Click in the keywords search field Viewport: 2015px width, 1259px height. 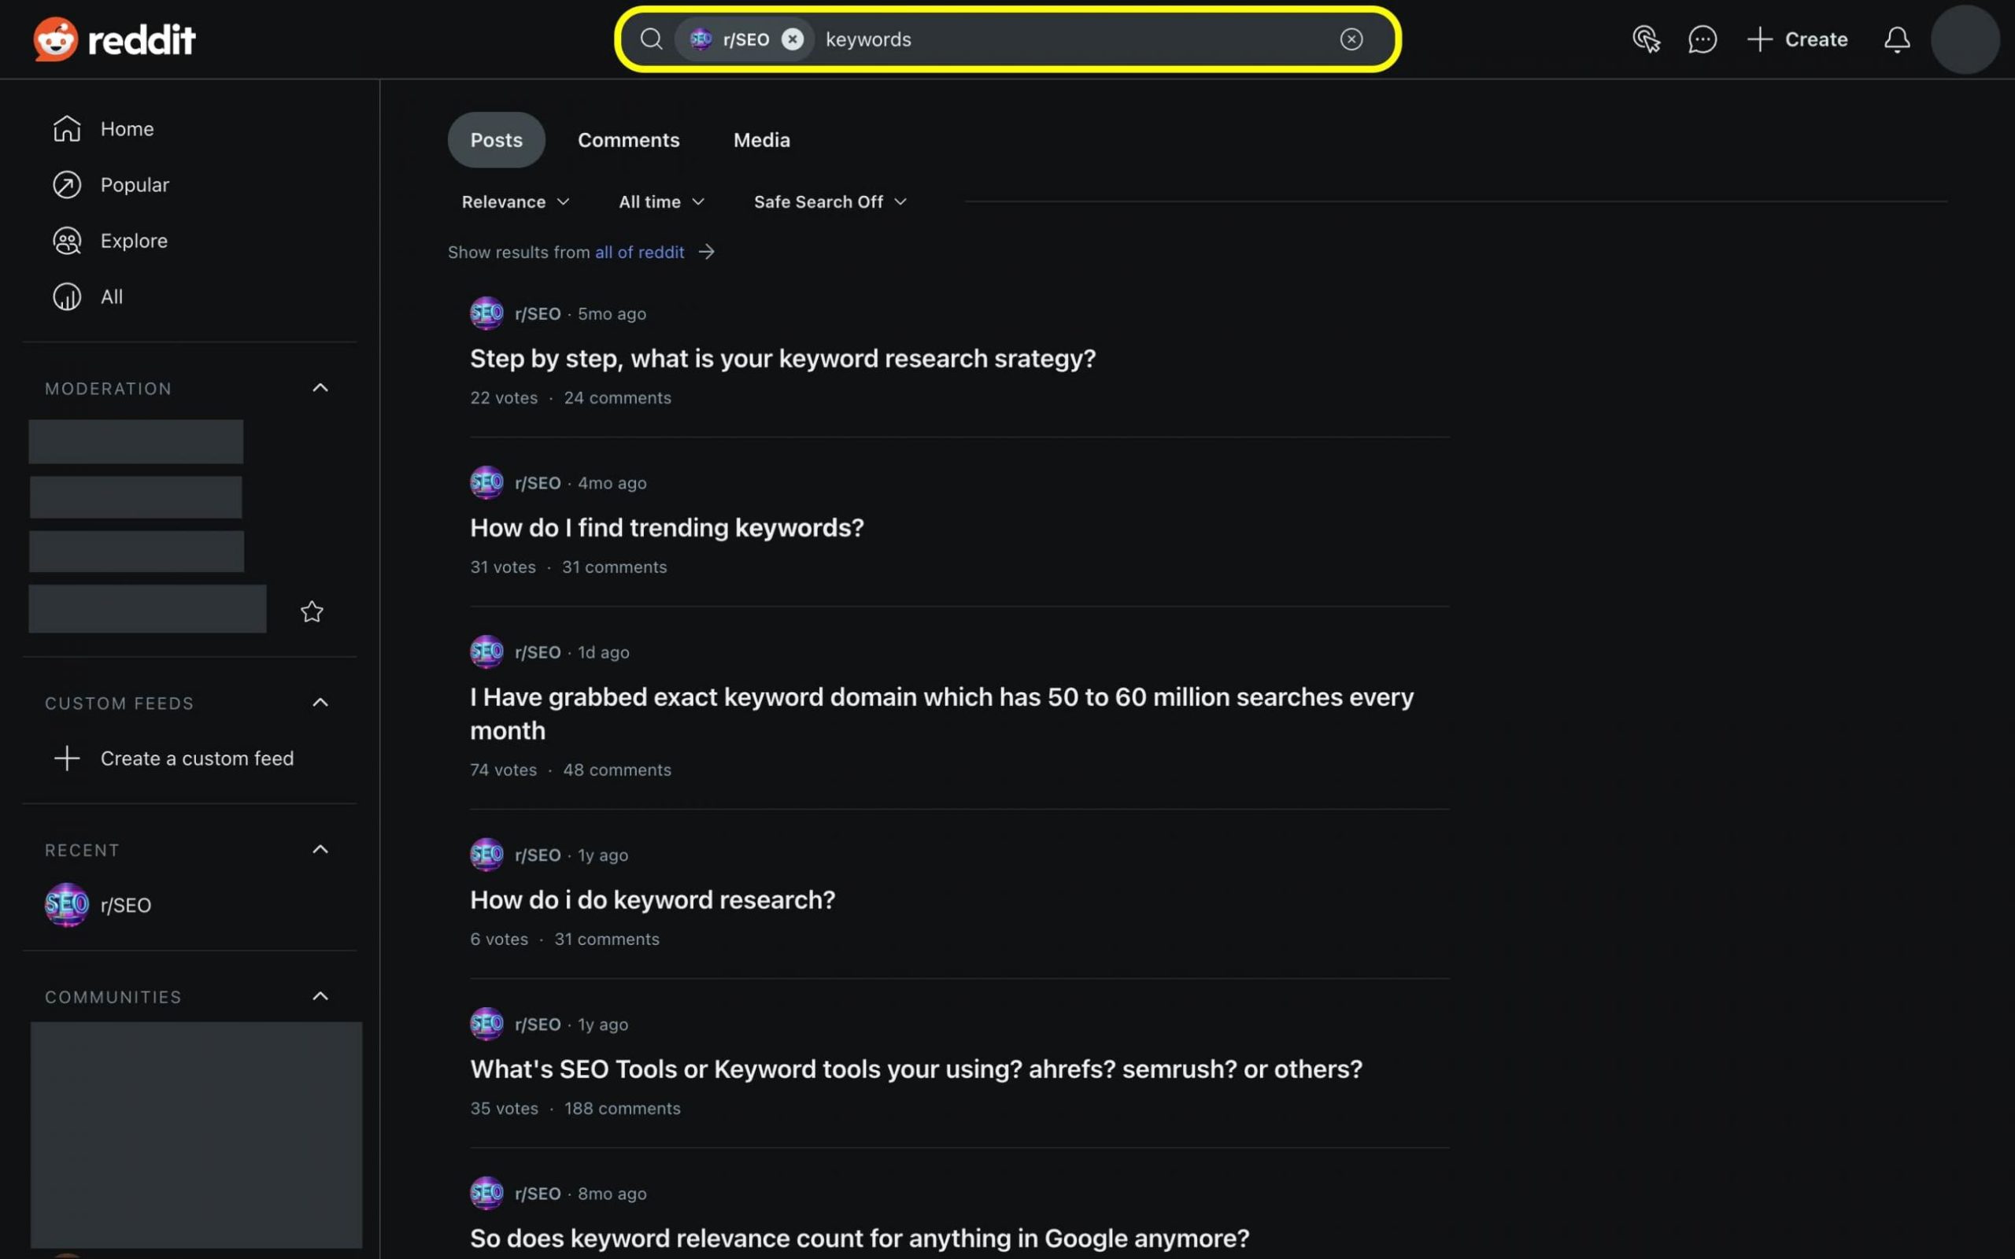(1074, 39)
